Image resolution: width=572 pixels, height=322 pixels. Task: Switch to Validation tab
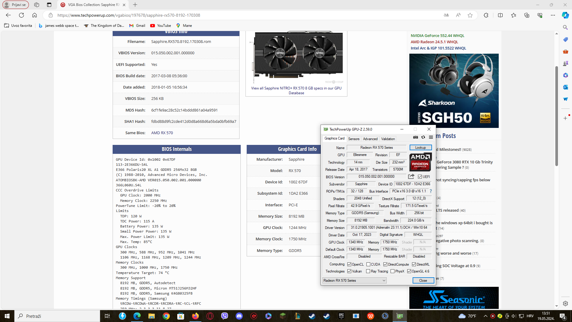pos(388,139)
